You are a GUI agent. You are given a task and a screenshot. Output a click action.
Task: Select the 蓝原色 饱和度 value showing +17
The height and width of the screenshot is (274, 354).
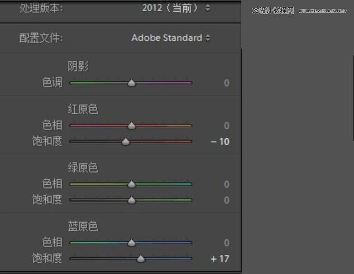220,259
